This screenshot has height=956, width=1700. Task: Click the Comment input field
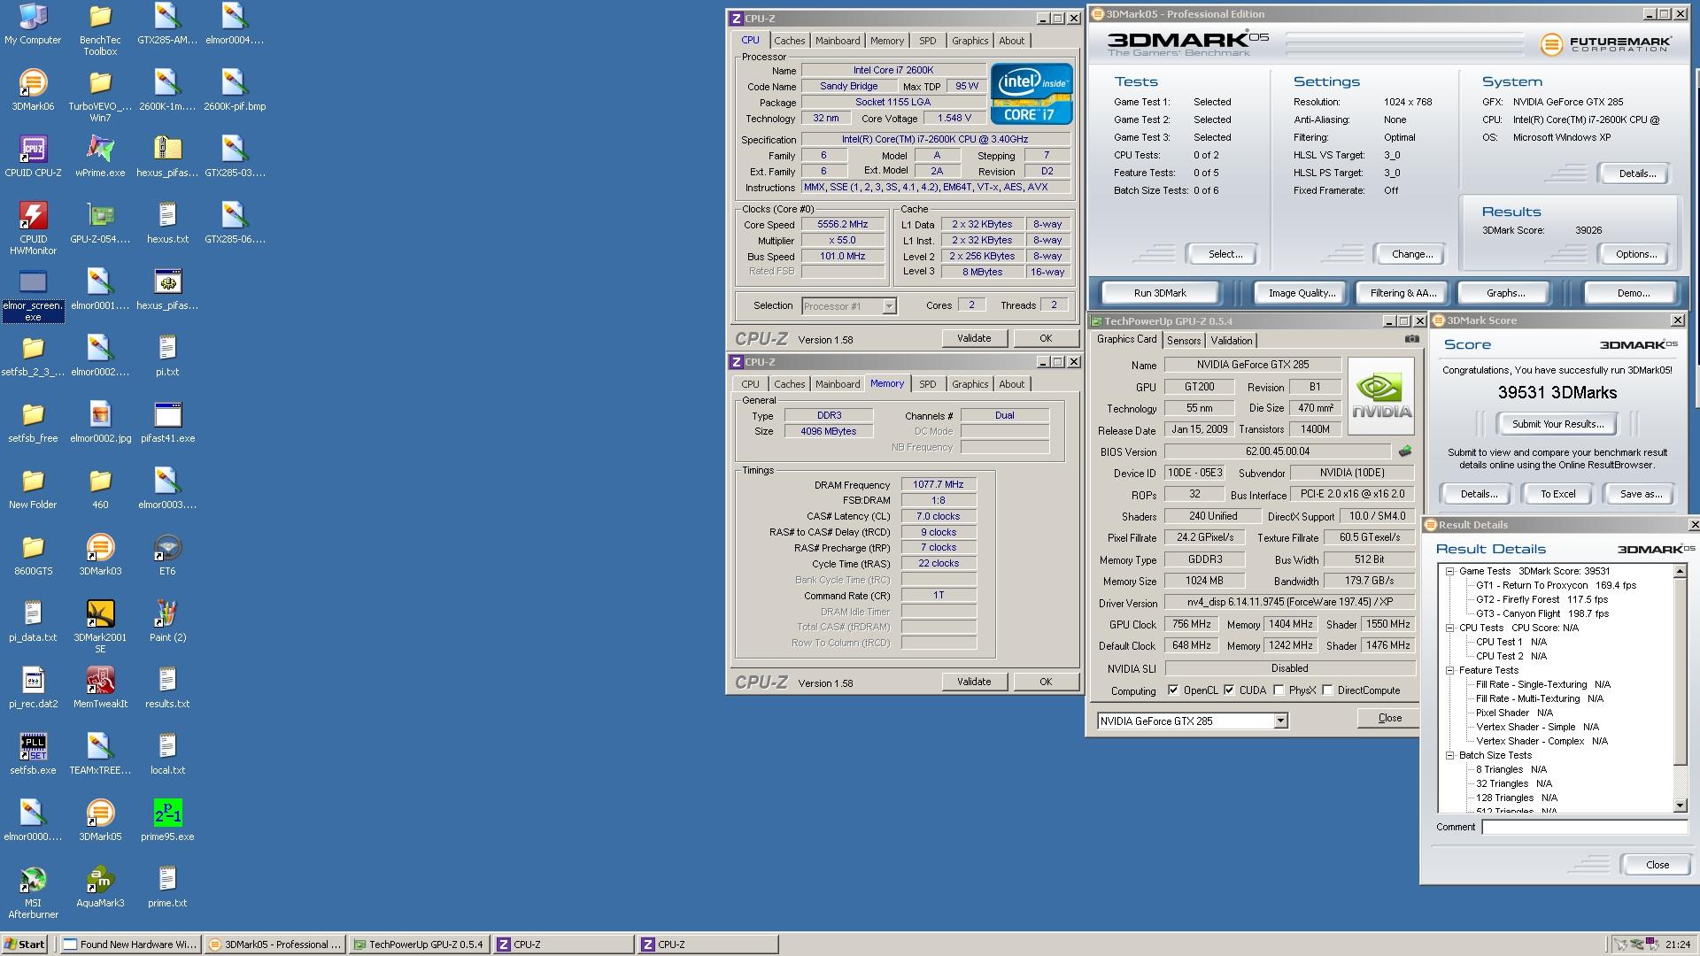point(1585,827)
